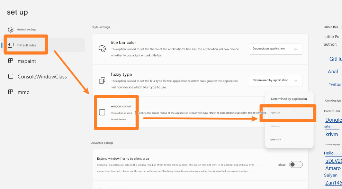Click the title bar color palette icon
342x189 pixels.
pyautogui.click(x=102, y=49)
